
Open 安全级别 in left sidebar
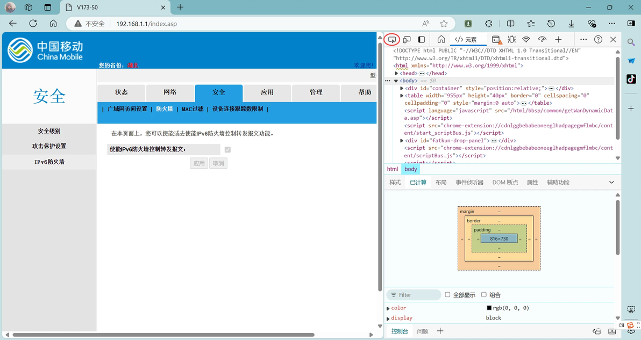tap(49, 131)
